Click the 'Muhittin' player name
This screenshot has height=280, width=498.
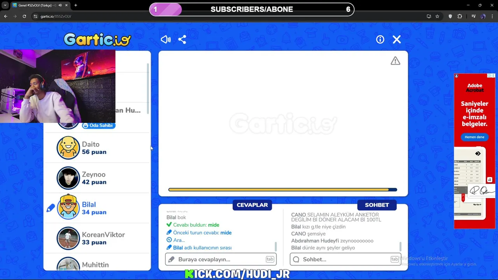tap(95, 265)
